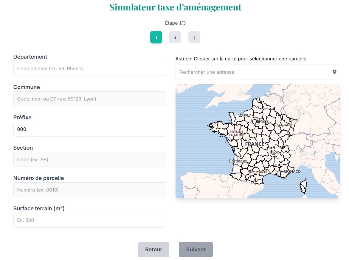Jump to step 3 indicator
This screenshot has height=260, width=349.
tap(194, 37)
